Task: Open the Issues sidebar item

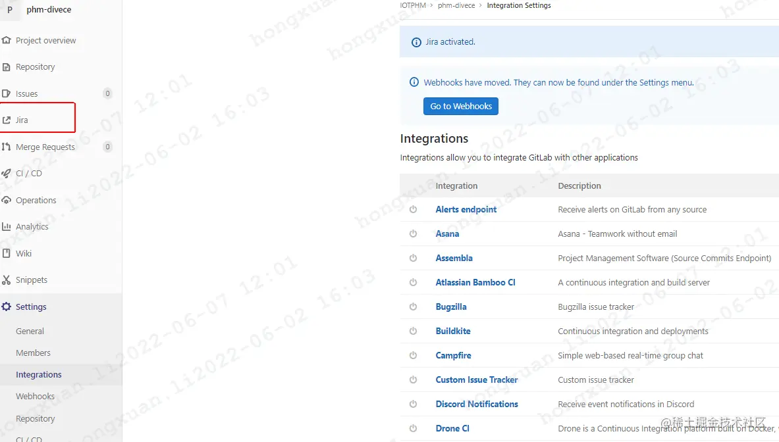Action: tap(27, 94)
